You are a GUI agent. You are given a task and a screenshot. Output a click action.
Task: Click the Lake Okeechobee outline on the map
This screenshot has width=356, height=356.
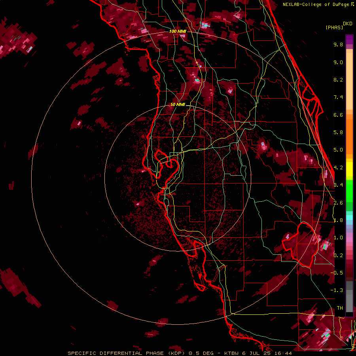300,245
